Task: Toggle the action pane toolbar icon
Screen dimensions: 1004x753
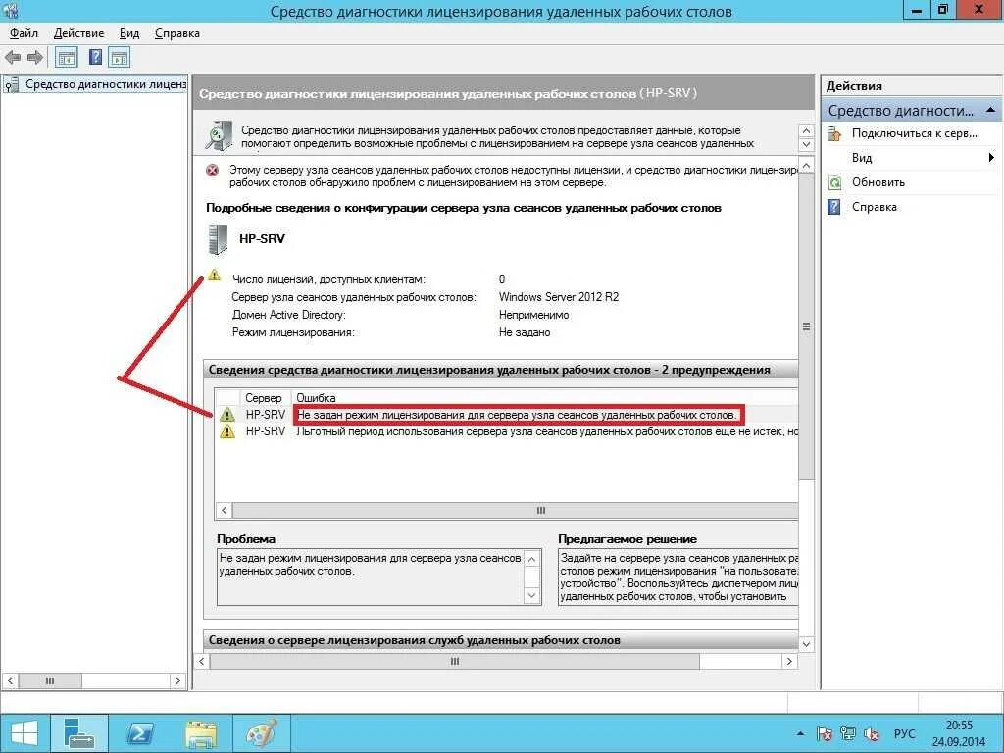Action: 119,58
